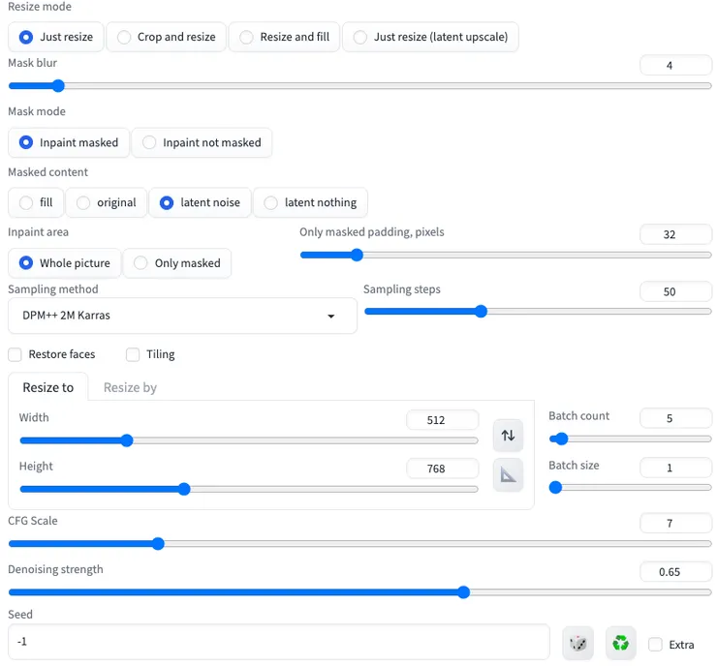Select the Crop and resize mode
Screen dimensions: 717x666
[x=166, y=37]
